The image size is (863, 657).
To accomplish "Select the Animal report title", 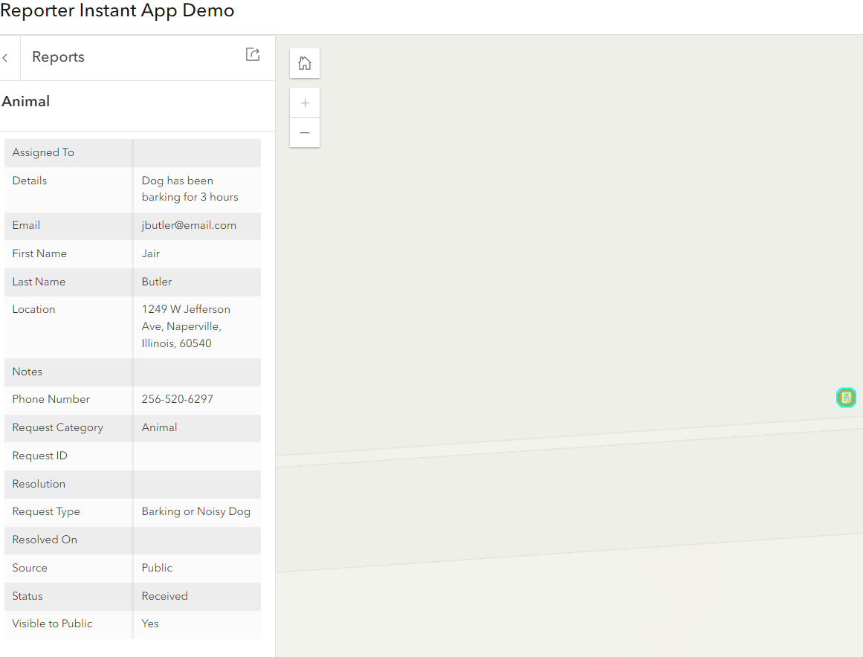I will (26, 101).
